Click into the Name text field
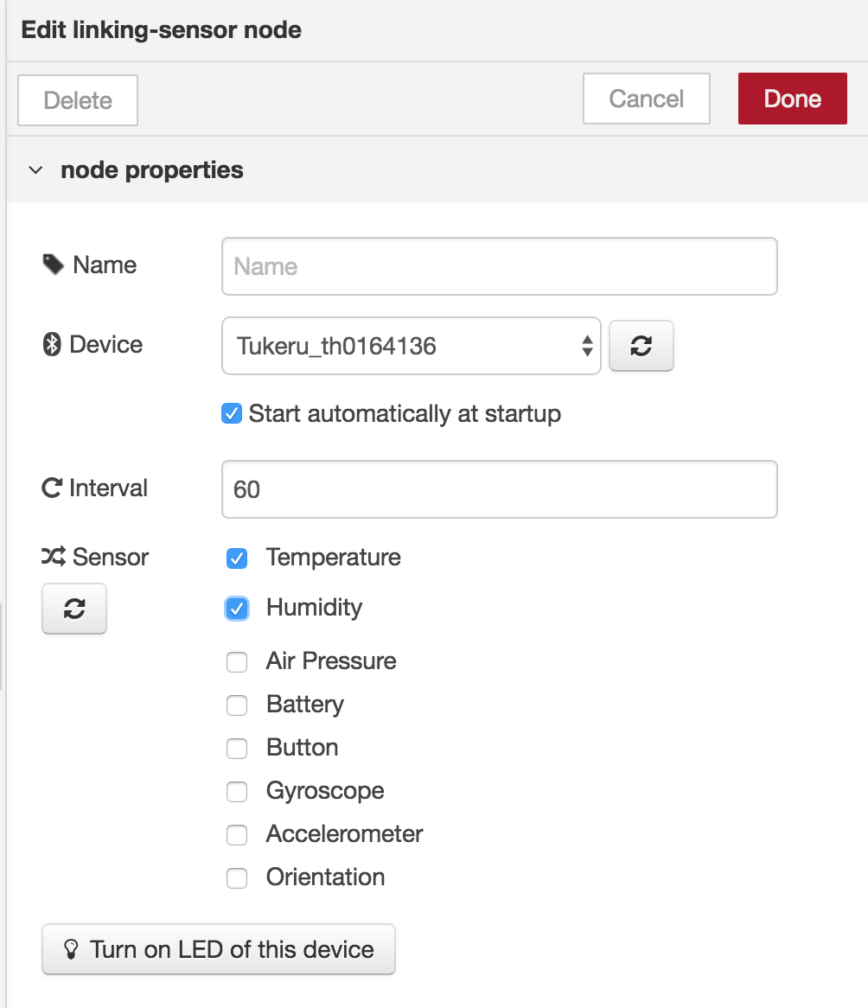Image resolution: width=868 pixels, height=1008 pixels. pos(500,266)
